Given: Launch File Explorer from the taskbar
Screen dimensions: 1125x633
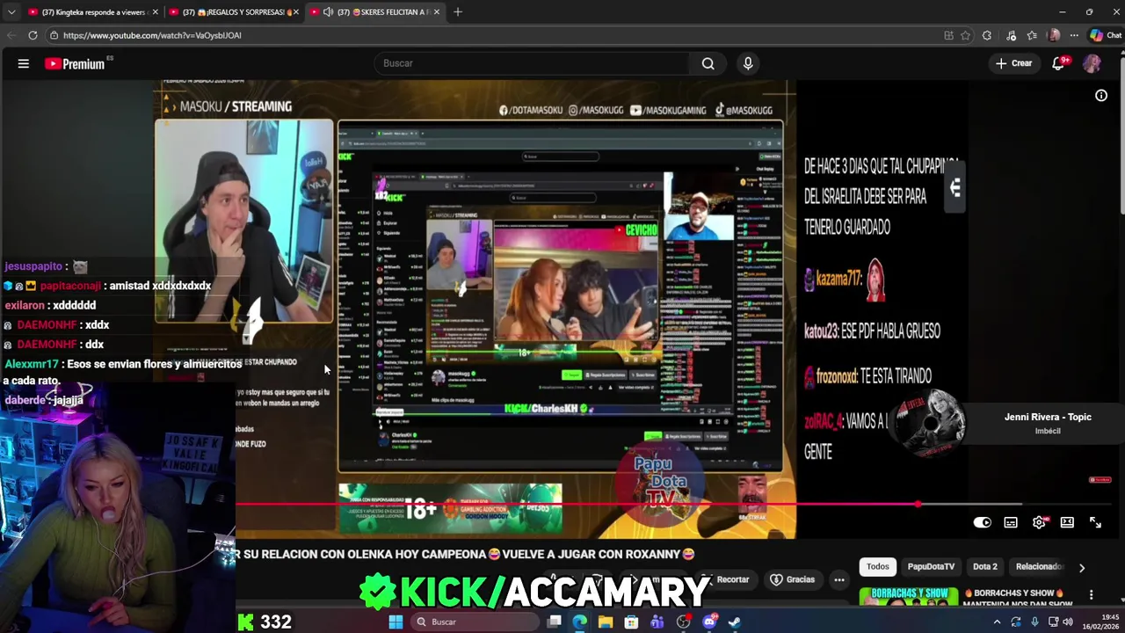Looking at the screenshot, I should [606, 622].
